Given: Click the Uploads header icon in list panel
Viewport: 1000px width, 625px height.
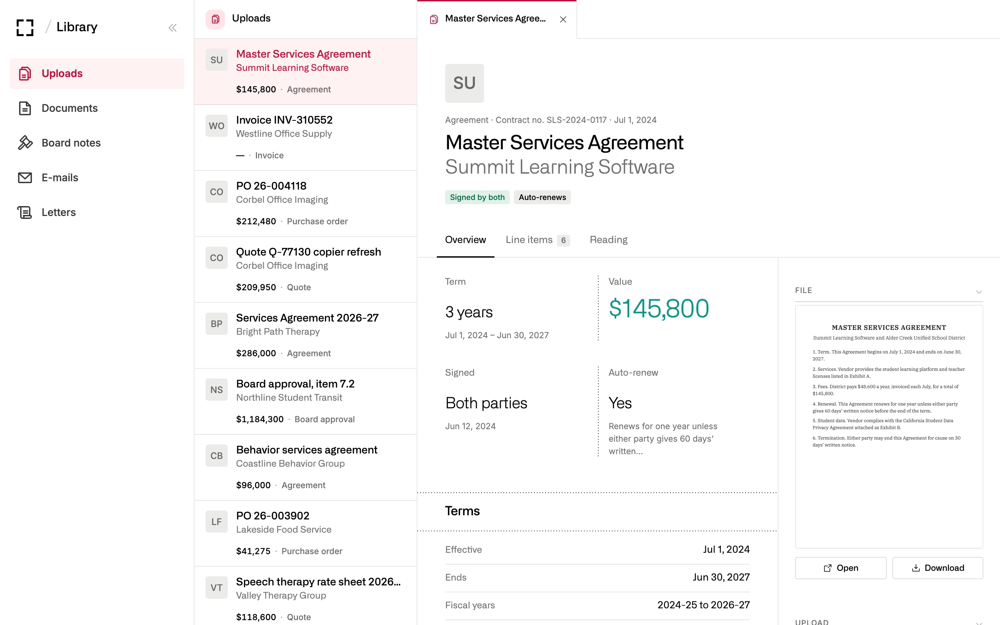Looking at the screenshot, I should pos(215,19).
